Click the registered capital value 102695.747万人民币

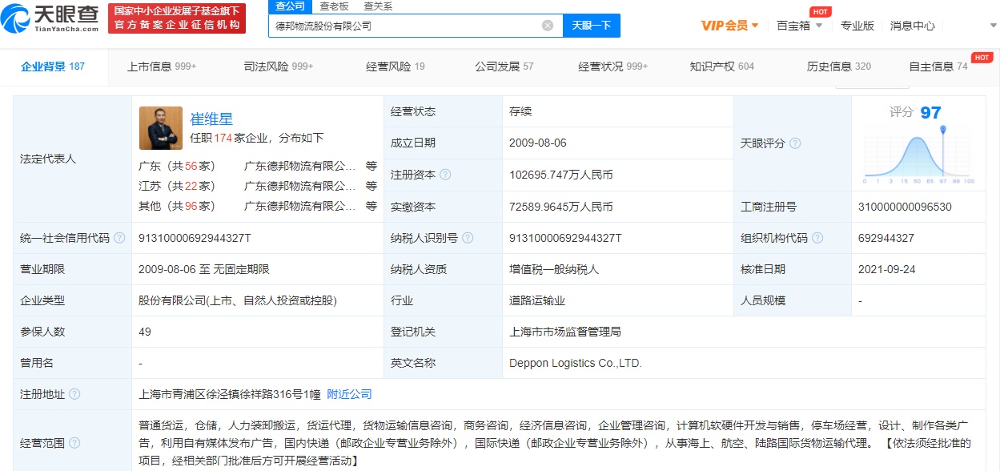click(x=561, y=175)
